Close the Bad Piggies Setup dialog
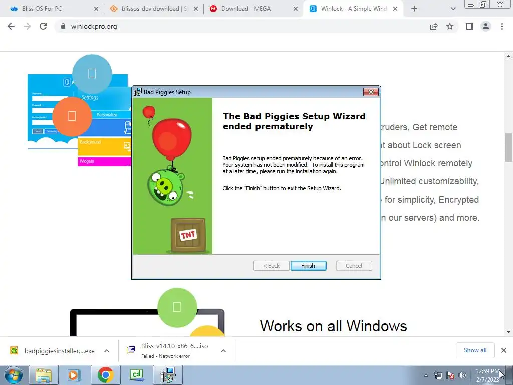 [x=371, y=92]
